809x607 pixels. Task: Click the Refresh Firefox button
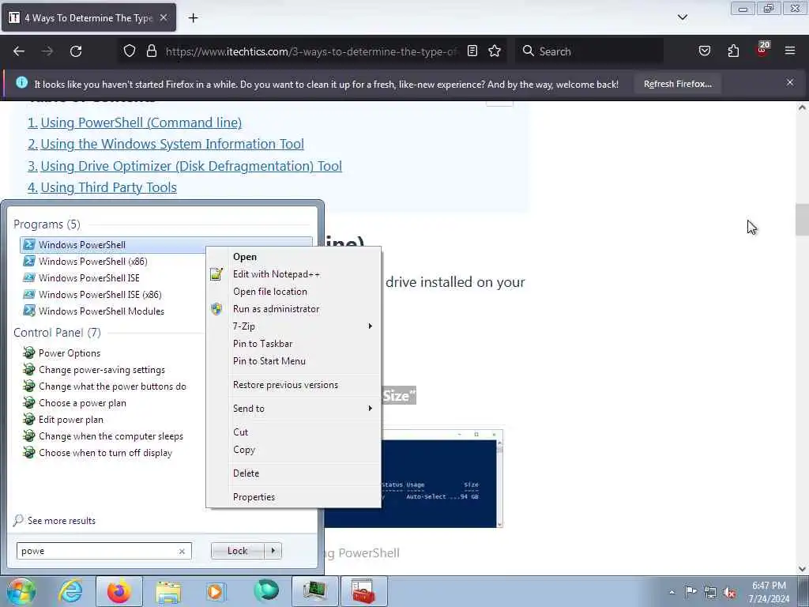tap(677, 84)
